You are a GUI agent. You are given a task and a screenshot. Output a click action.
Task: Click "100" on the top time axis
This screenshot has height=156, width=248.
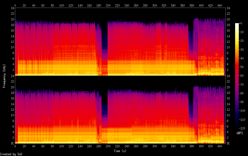point(62,5)
